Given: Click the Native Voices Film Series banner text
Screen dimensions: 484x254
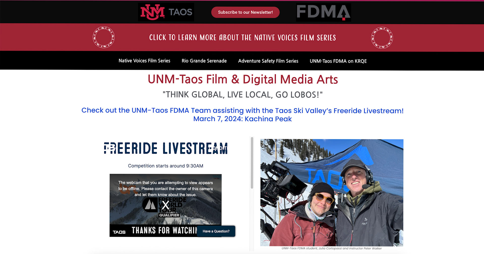Looking at the screenshot, I should point(243,38).
